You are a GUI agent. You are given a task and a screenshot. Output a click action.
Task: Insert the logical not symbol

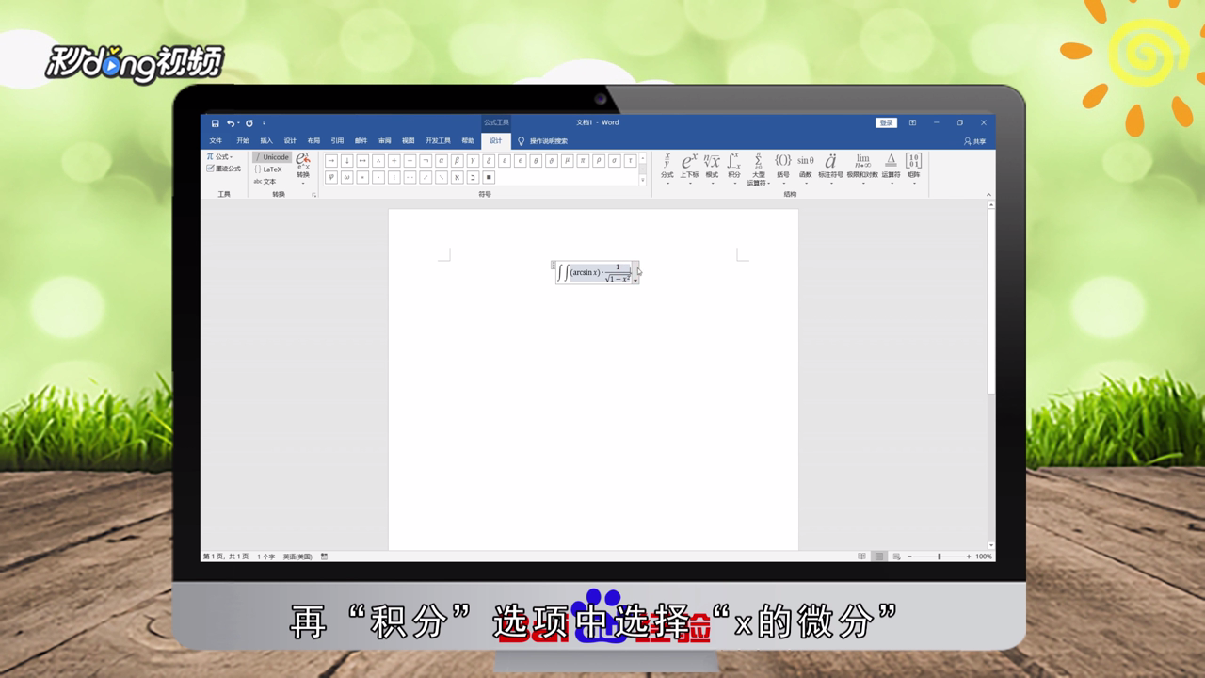coord(426,161)
